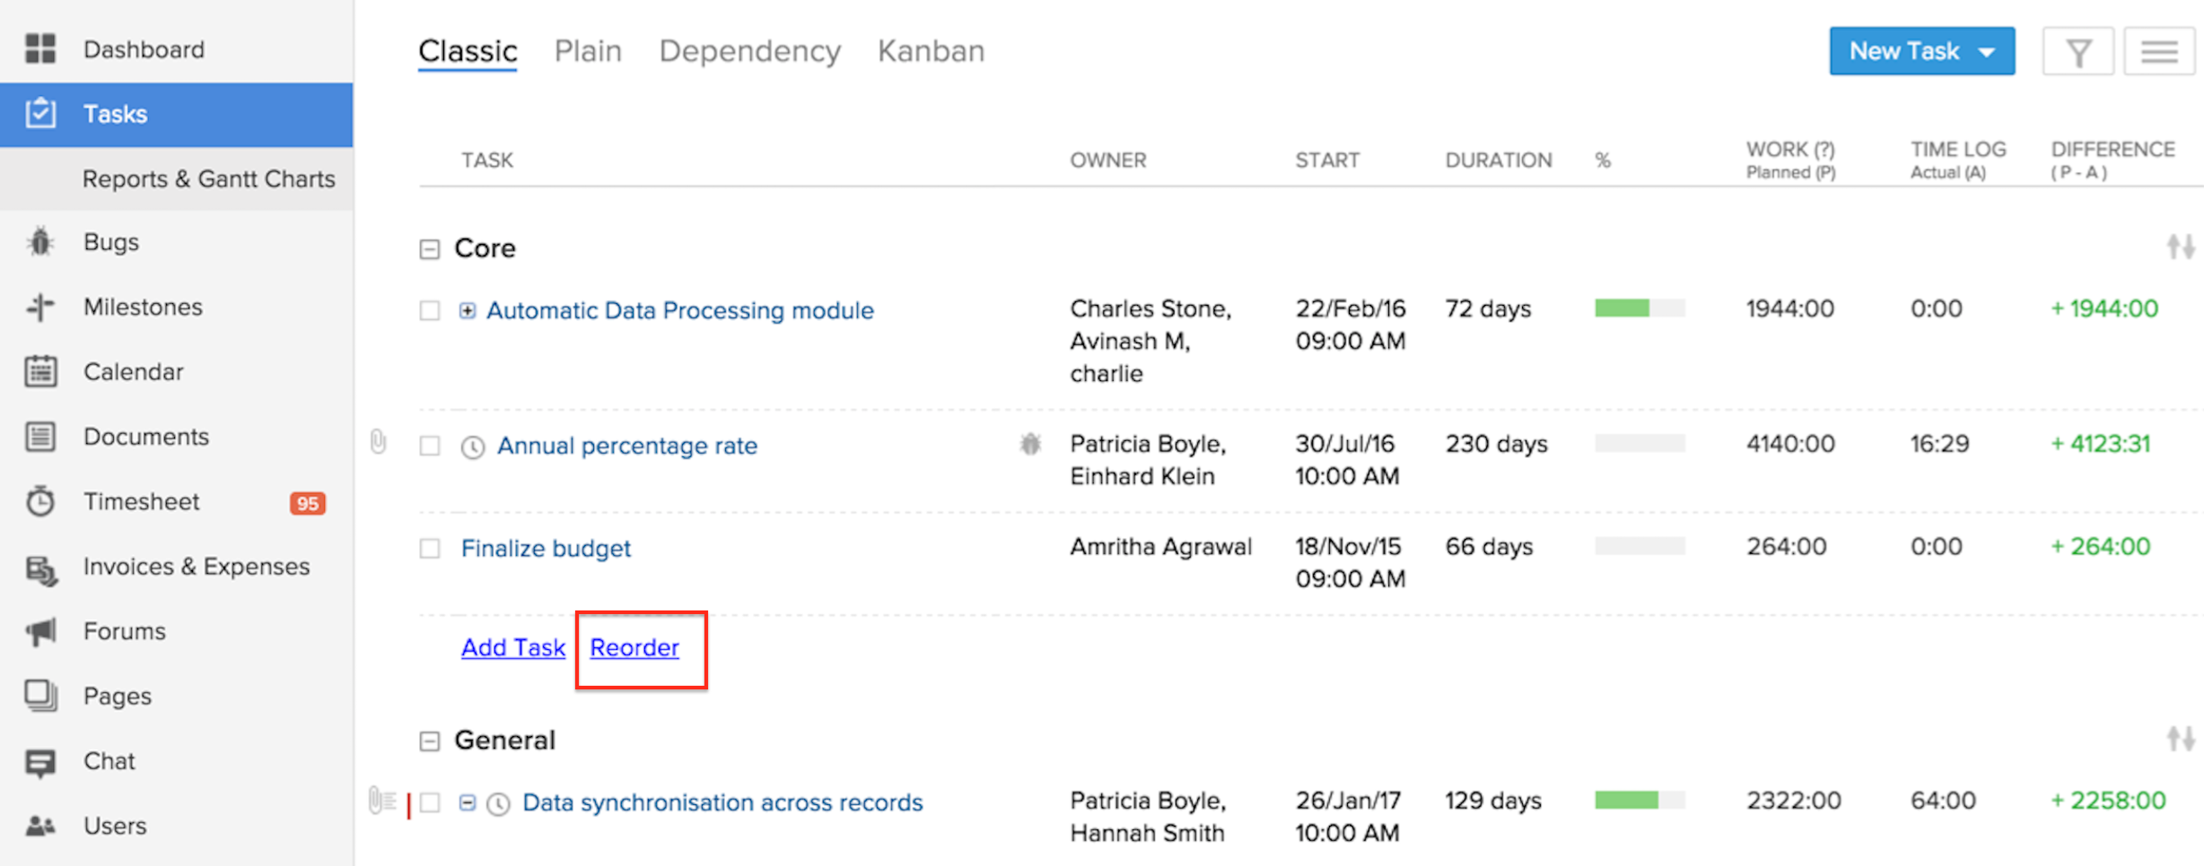The image size is (2204, 866).
Task: Click the Timesheet stopwatch icon
Action: 40,501
